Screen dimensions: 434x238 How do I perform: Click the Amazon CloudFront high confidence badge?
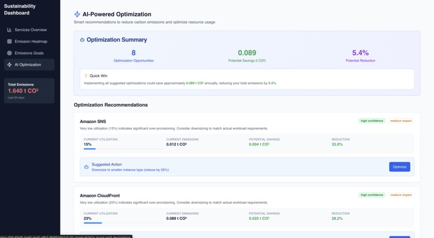(372, 195)
